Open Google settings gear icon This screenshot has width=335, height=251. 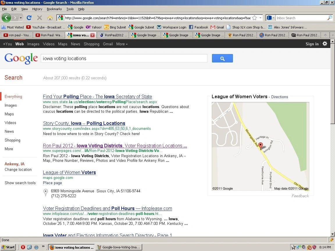pos(325,44)
